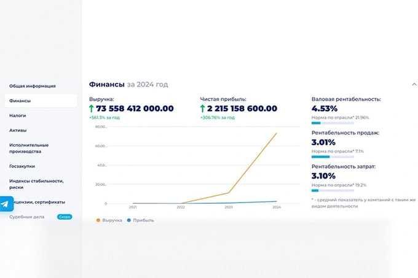This screenshot has height=278, width=418.
Task: Click green up arrow beside Выручка amount
Action: click(x=92, y=109)
